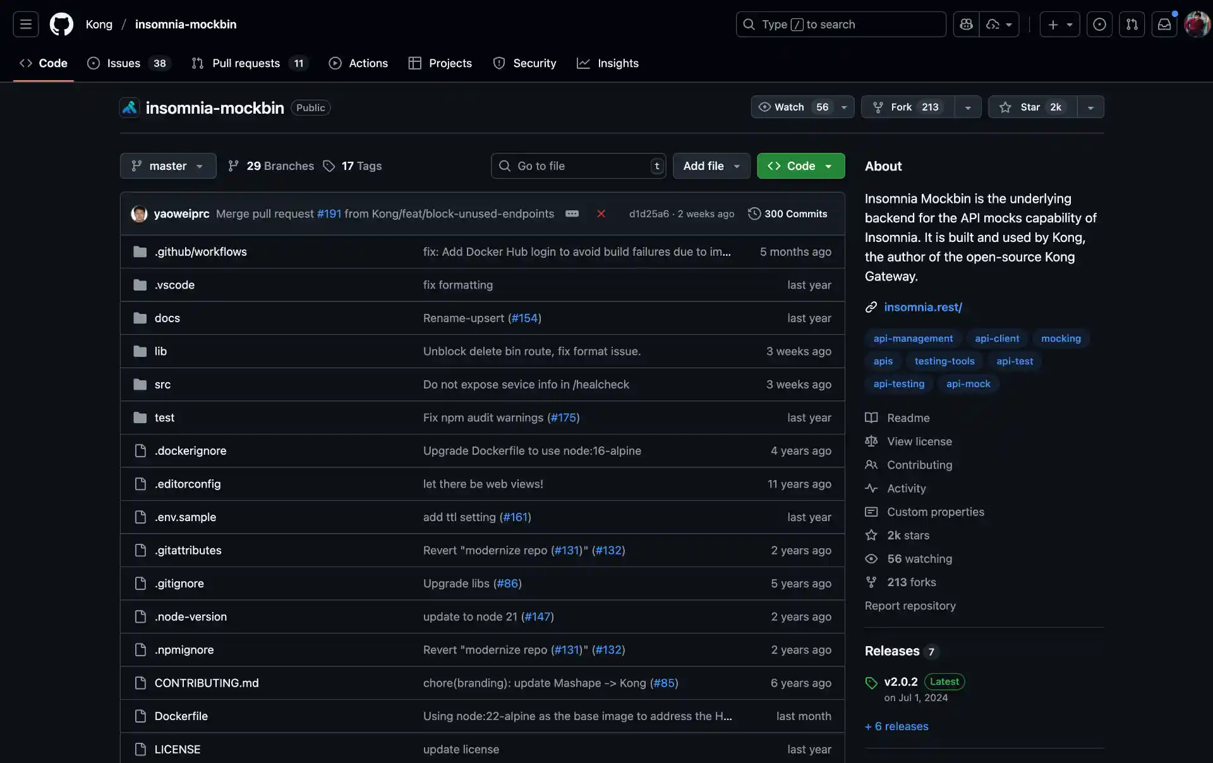
Task: Expand the Star lists dropdown arrow
Action: [1090, 107]
